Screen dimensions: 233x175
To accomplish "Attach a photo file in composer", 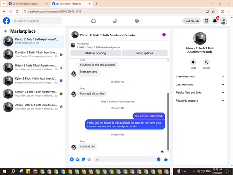I will click(x=77, y=159).
